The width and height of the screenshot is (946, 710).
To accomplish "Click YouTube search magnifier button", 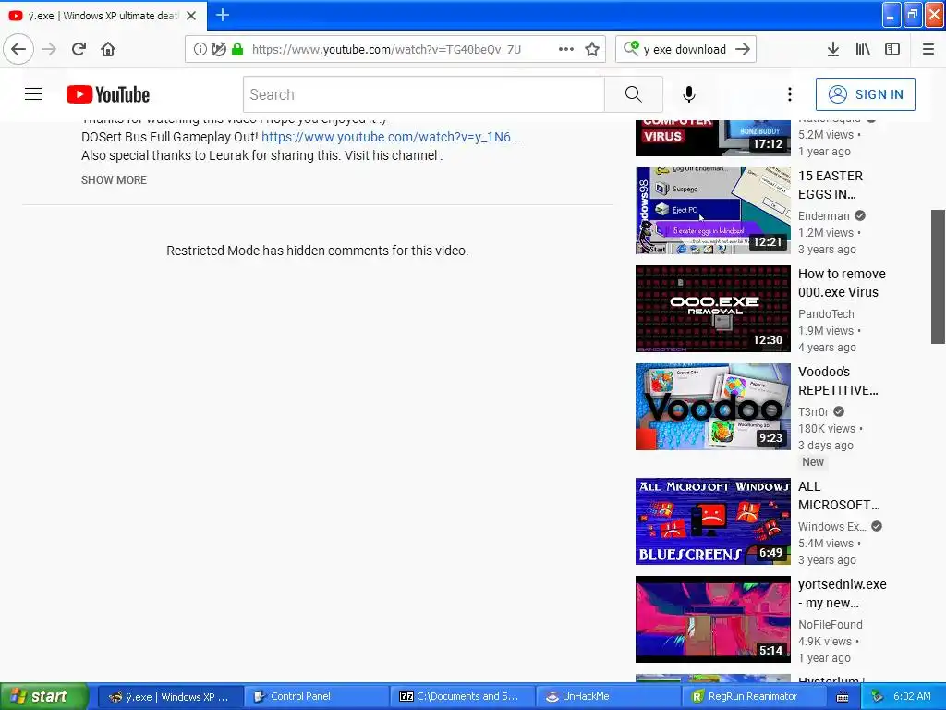I will point(633,94).
